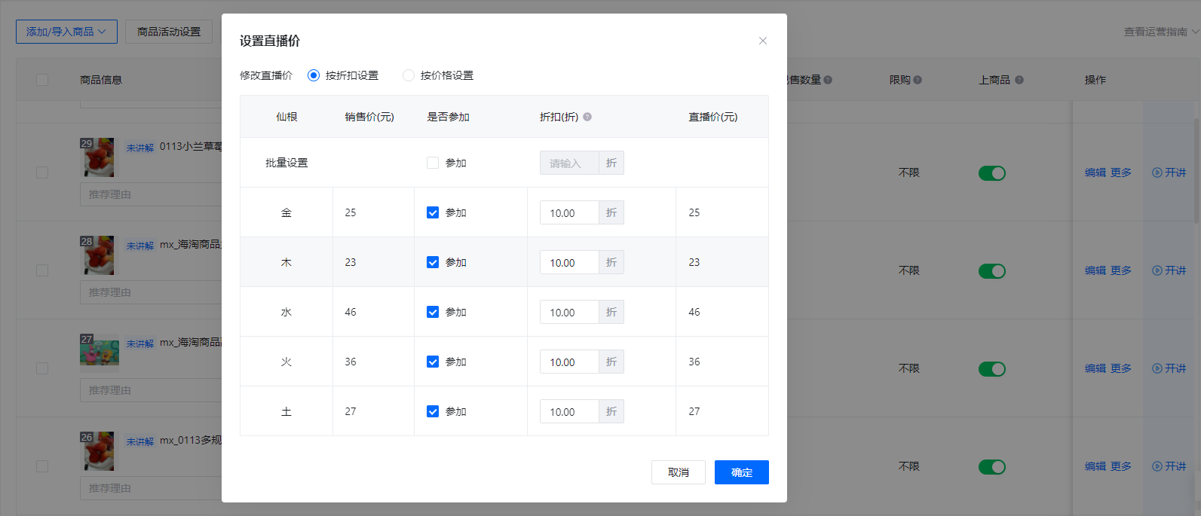Click the 未讲解 tag on item 27
The width and height of the screenshot is (1201, 516).
point(140,343)
